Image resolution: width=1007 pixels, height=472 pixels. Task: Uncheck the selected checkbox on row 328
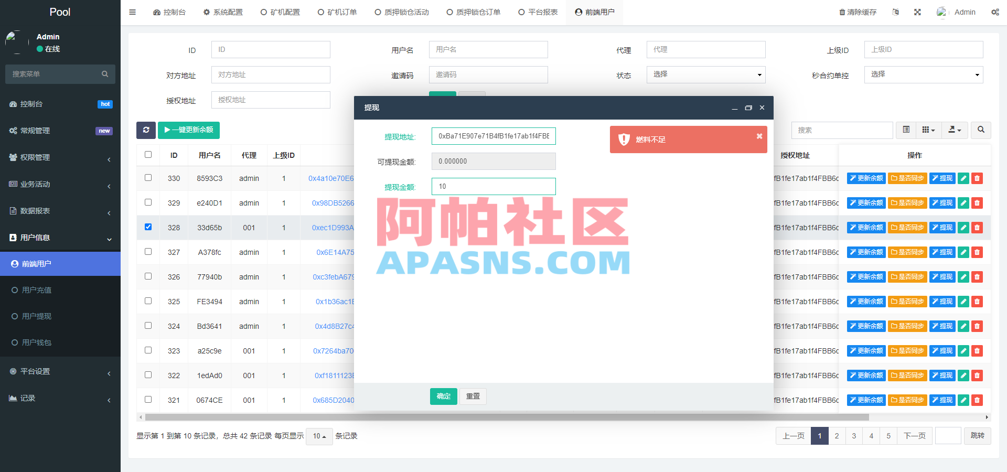148,227
